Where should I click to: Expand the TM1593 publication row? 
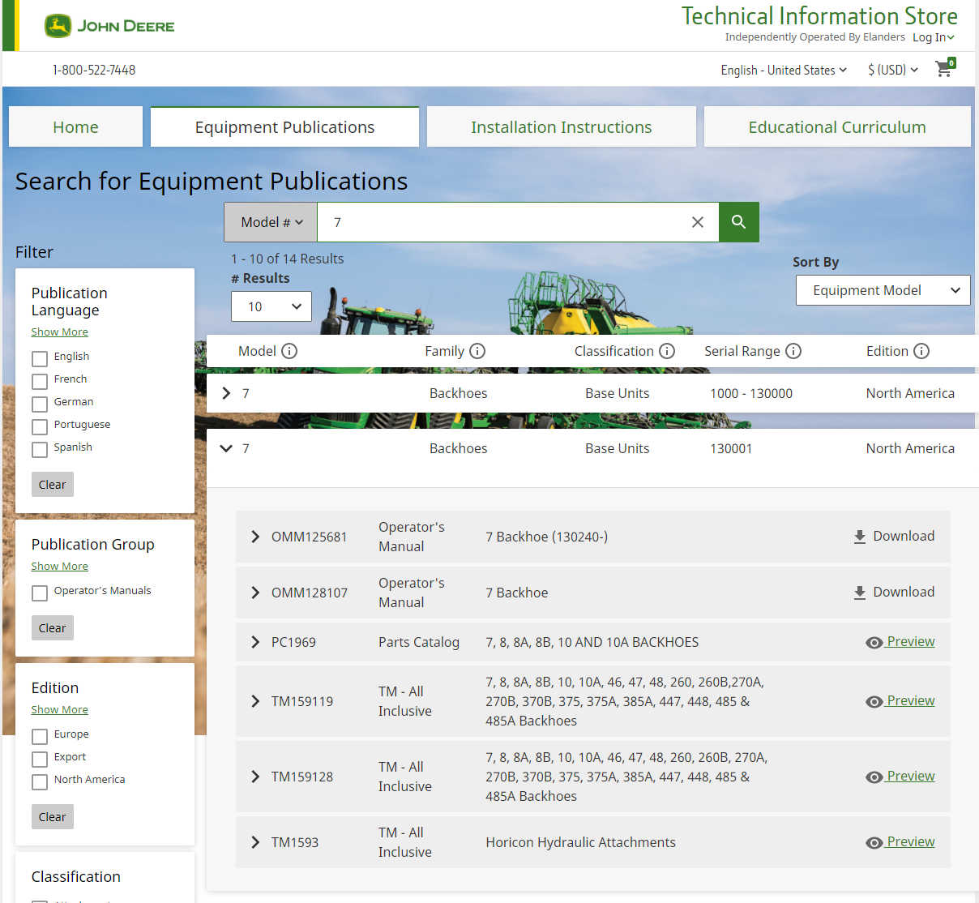coord(255,842)
